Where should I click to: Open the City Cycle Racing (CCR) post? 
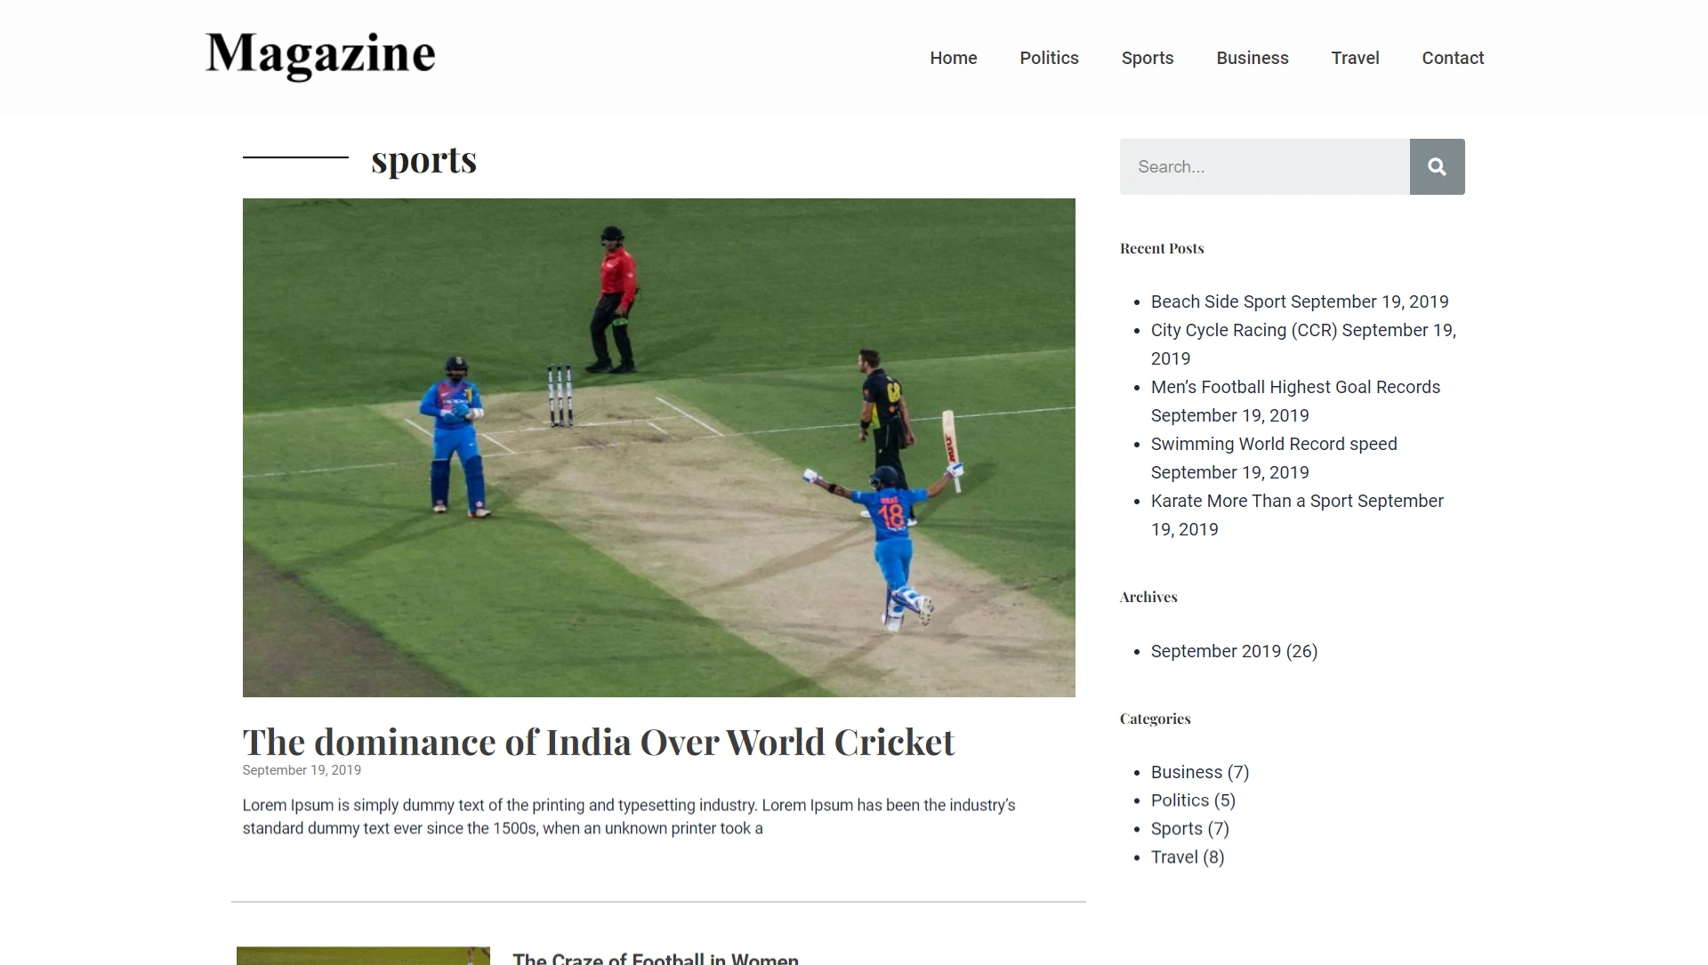click(1244, 330)
